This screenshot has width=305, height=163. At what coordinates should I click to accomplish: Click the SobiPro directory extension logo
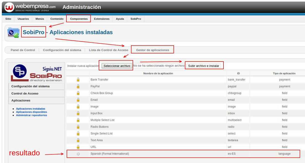(37, 73)
